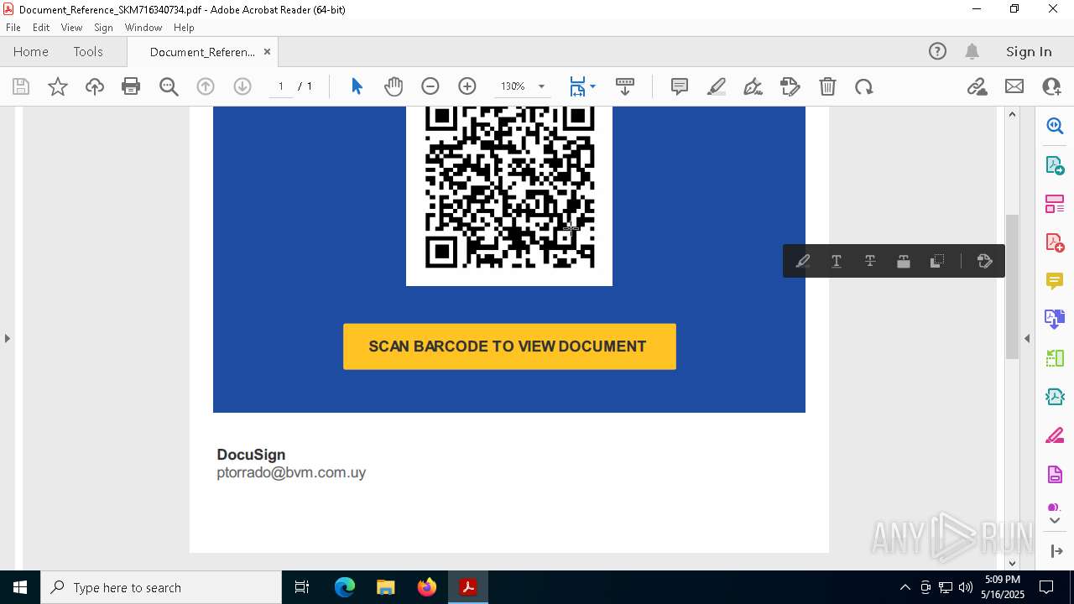Select the highlight text tool

coord(717,86)
